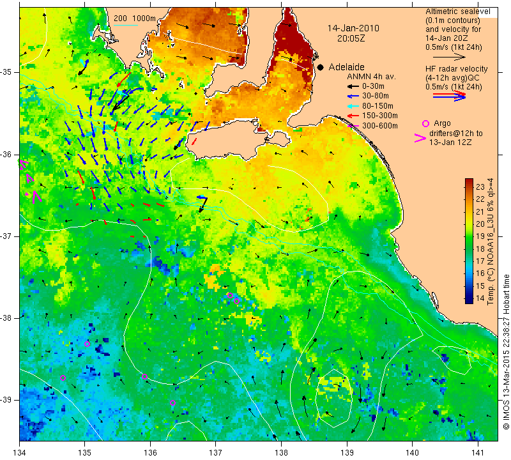Click the Temp. NOAA16_L3U colorbar title
Screen dimensions: 511x460
tap(491, 241)
